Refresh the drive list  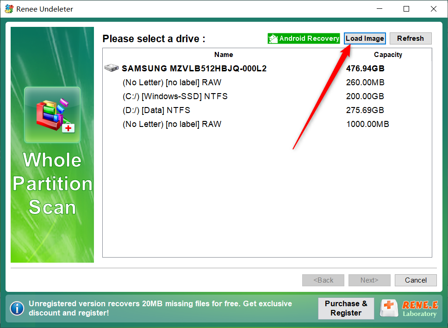point(411,38)
